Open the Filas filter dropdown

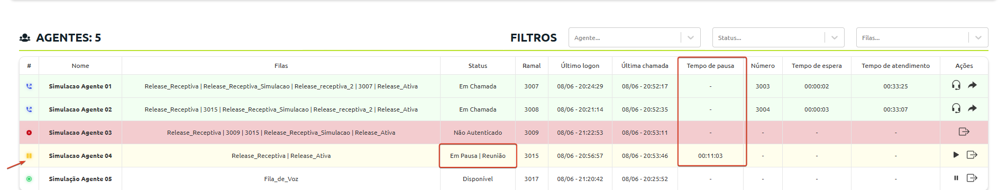pos(922,37)
